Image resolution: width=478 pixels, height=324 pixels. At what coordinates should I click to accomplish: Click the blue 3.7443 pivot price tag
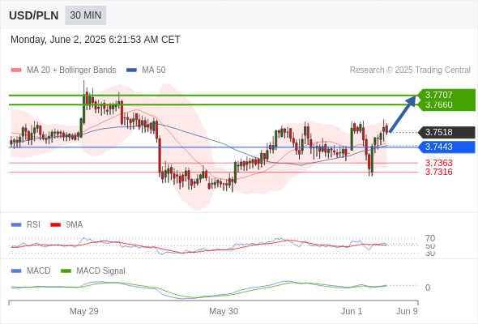click(446, 147)
